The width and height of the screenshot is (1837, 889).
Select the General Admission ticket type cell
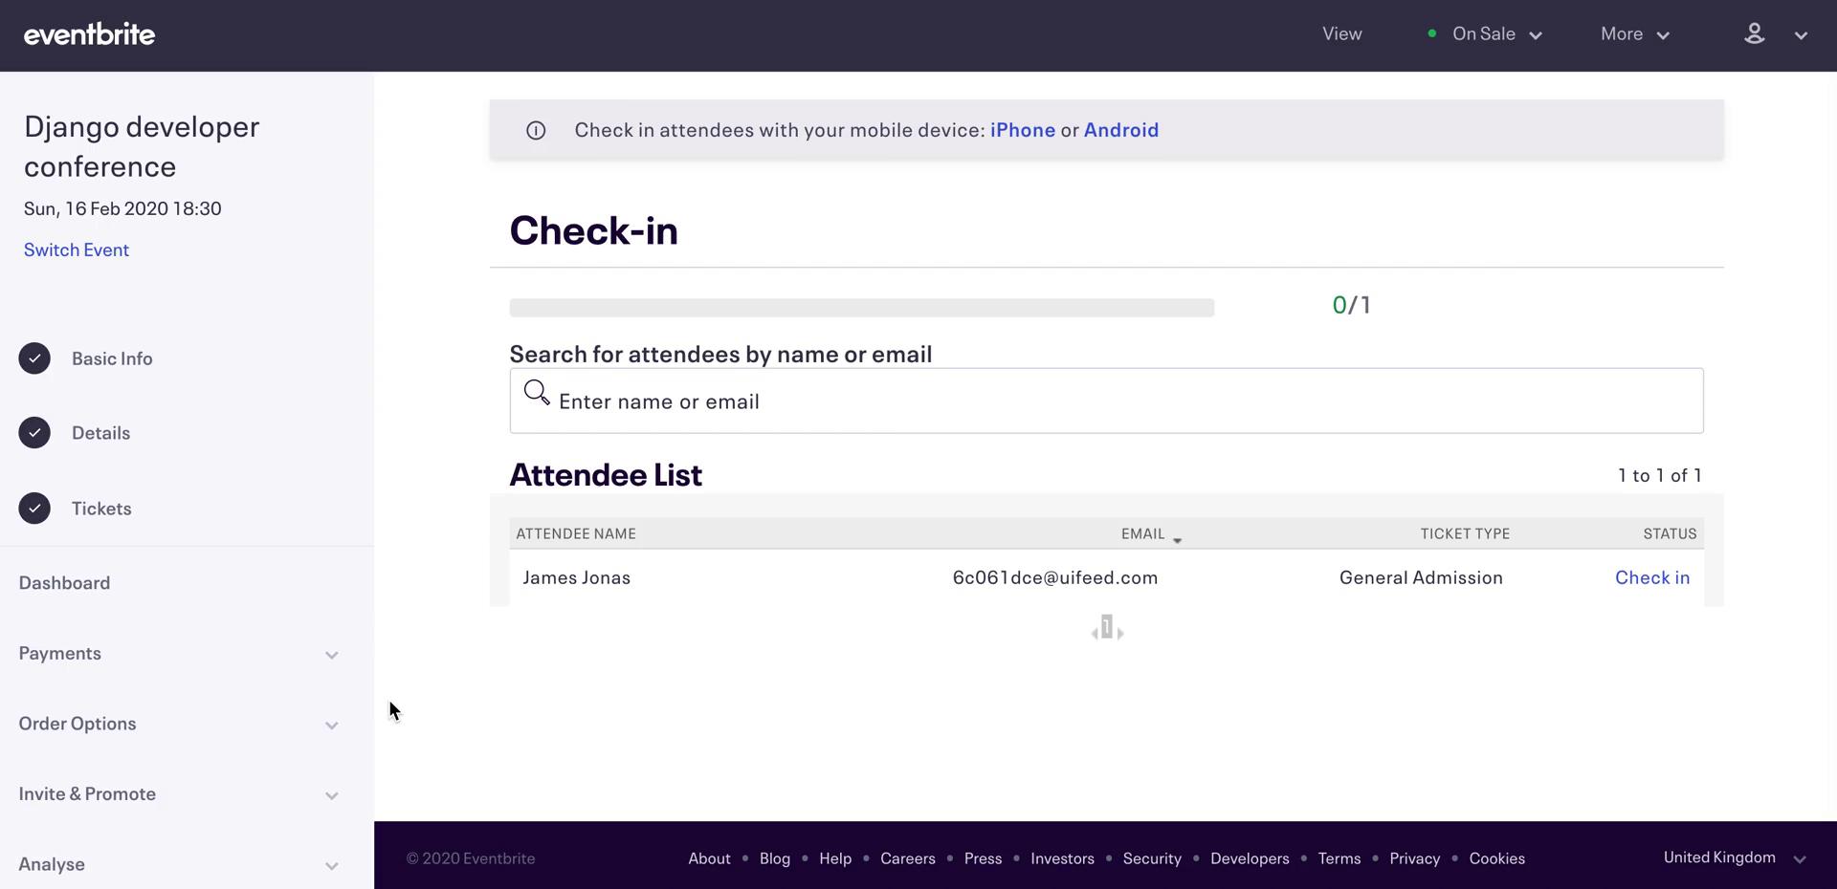(1421, 577)
